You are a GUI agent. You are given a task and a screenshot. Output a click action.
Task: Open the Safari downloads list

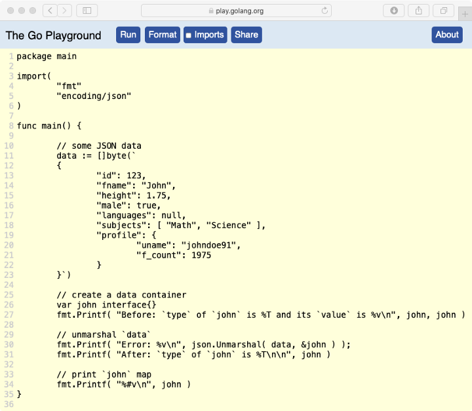(394, 10)
